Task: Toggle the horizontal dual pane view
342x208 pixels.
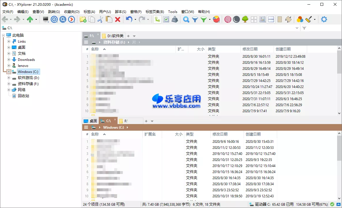Action: click(x=271, y=19)
